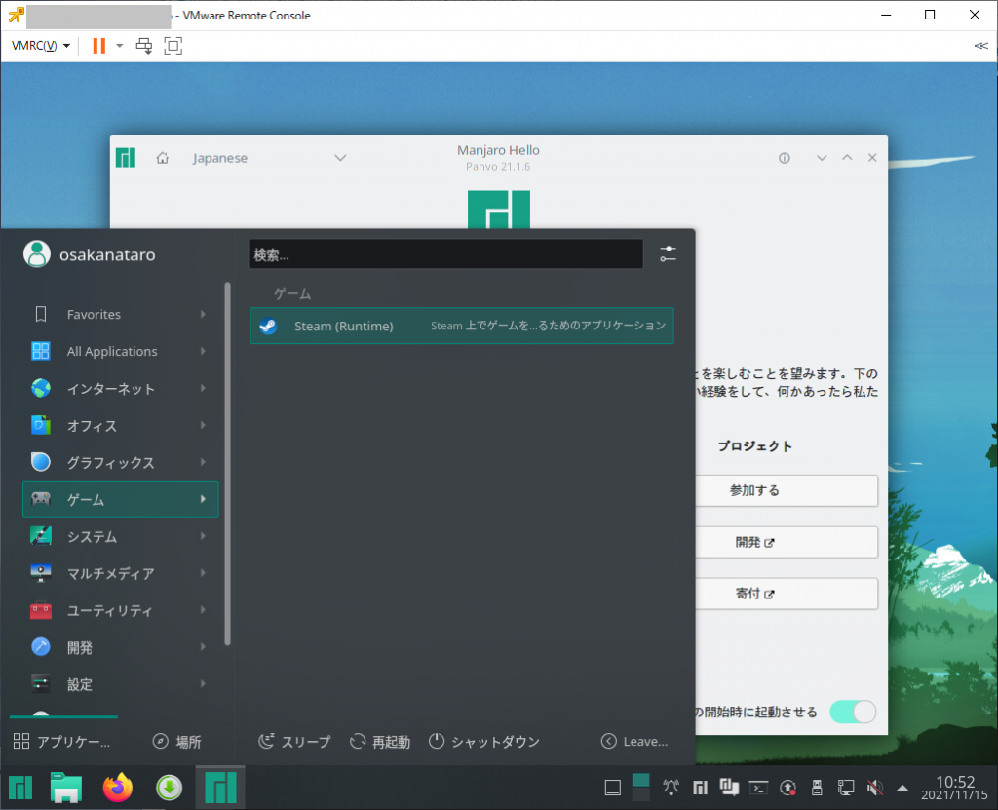The width and height of the screenshot is (998, 810).
Task: Click the osakanataro username label
Action: [107, 254]
